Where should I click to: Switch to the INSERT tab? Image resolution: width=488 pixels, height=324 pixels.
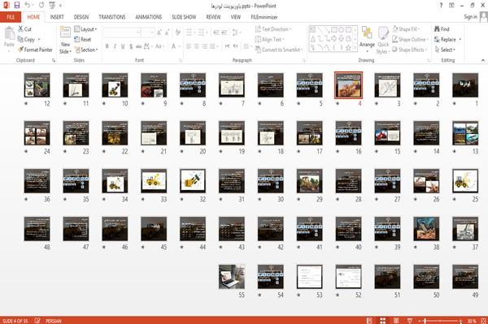coord(57,17)
